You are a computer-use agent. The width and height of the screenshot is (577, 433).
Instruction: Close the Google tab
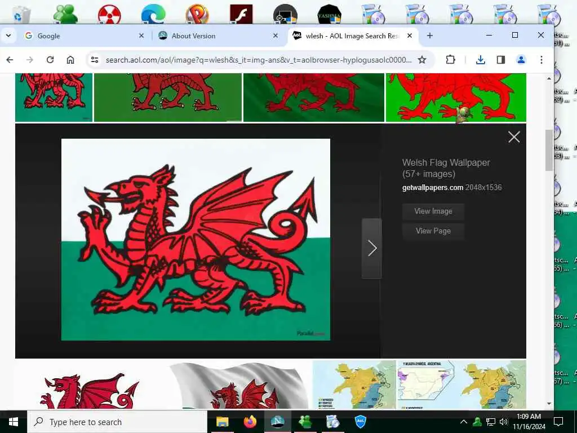point(141,36)
